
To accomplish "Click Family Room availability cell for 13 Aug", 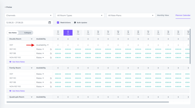I will pyautogui.click(x=68, y=68).
